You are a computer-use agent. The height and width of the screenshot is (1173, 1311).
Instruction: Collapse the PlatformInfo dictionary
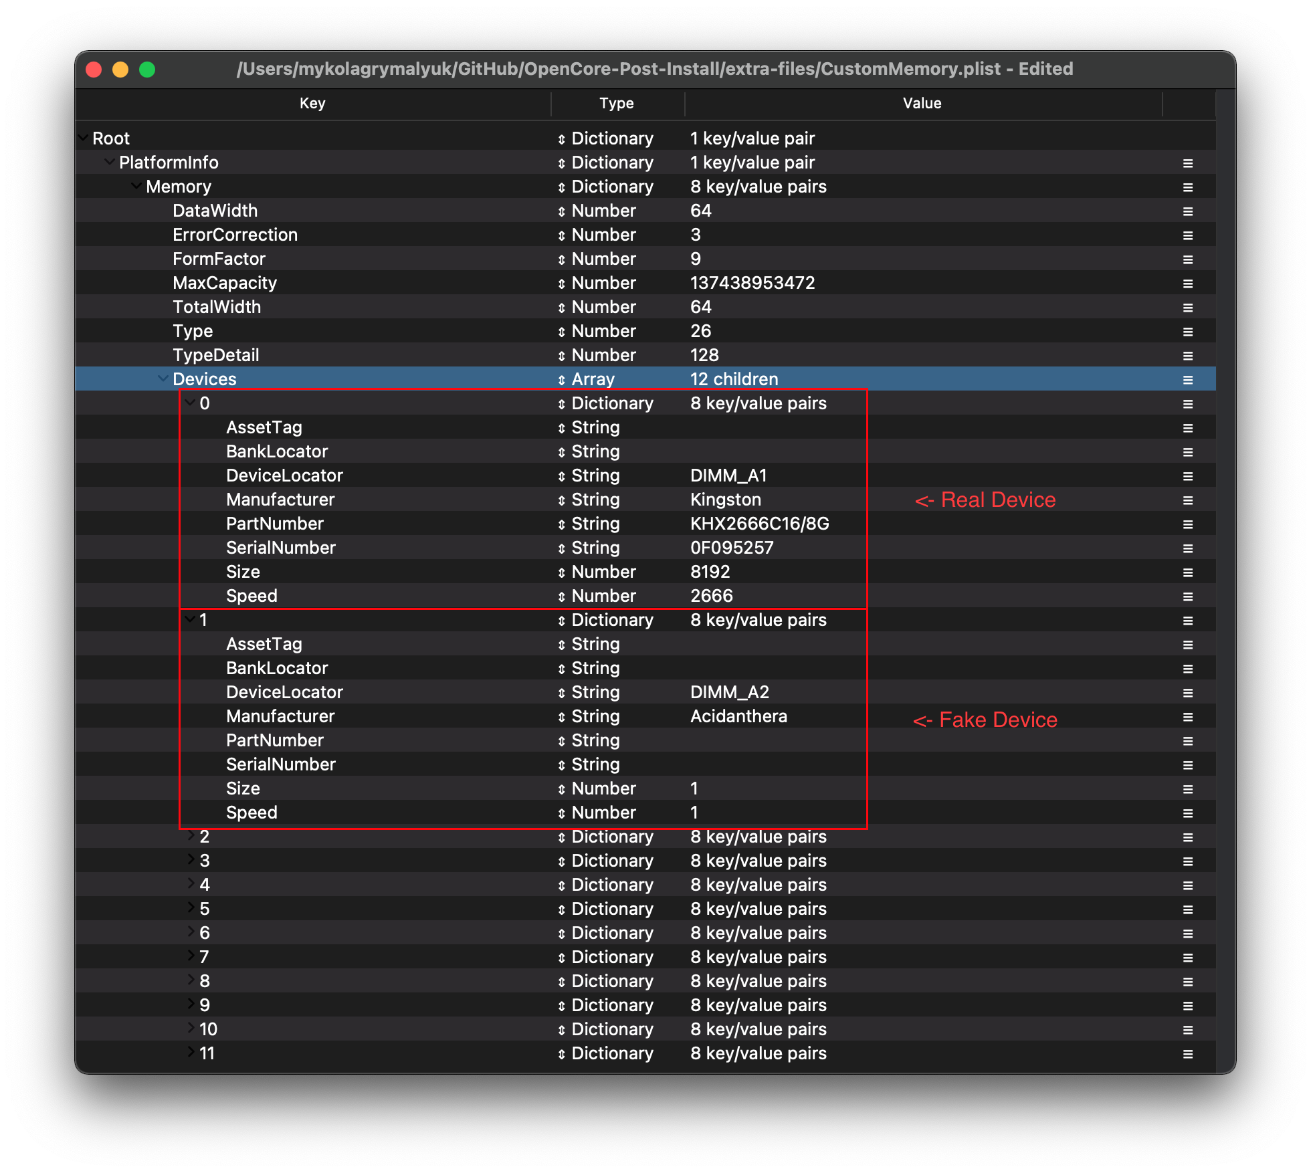click(109, 162)
